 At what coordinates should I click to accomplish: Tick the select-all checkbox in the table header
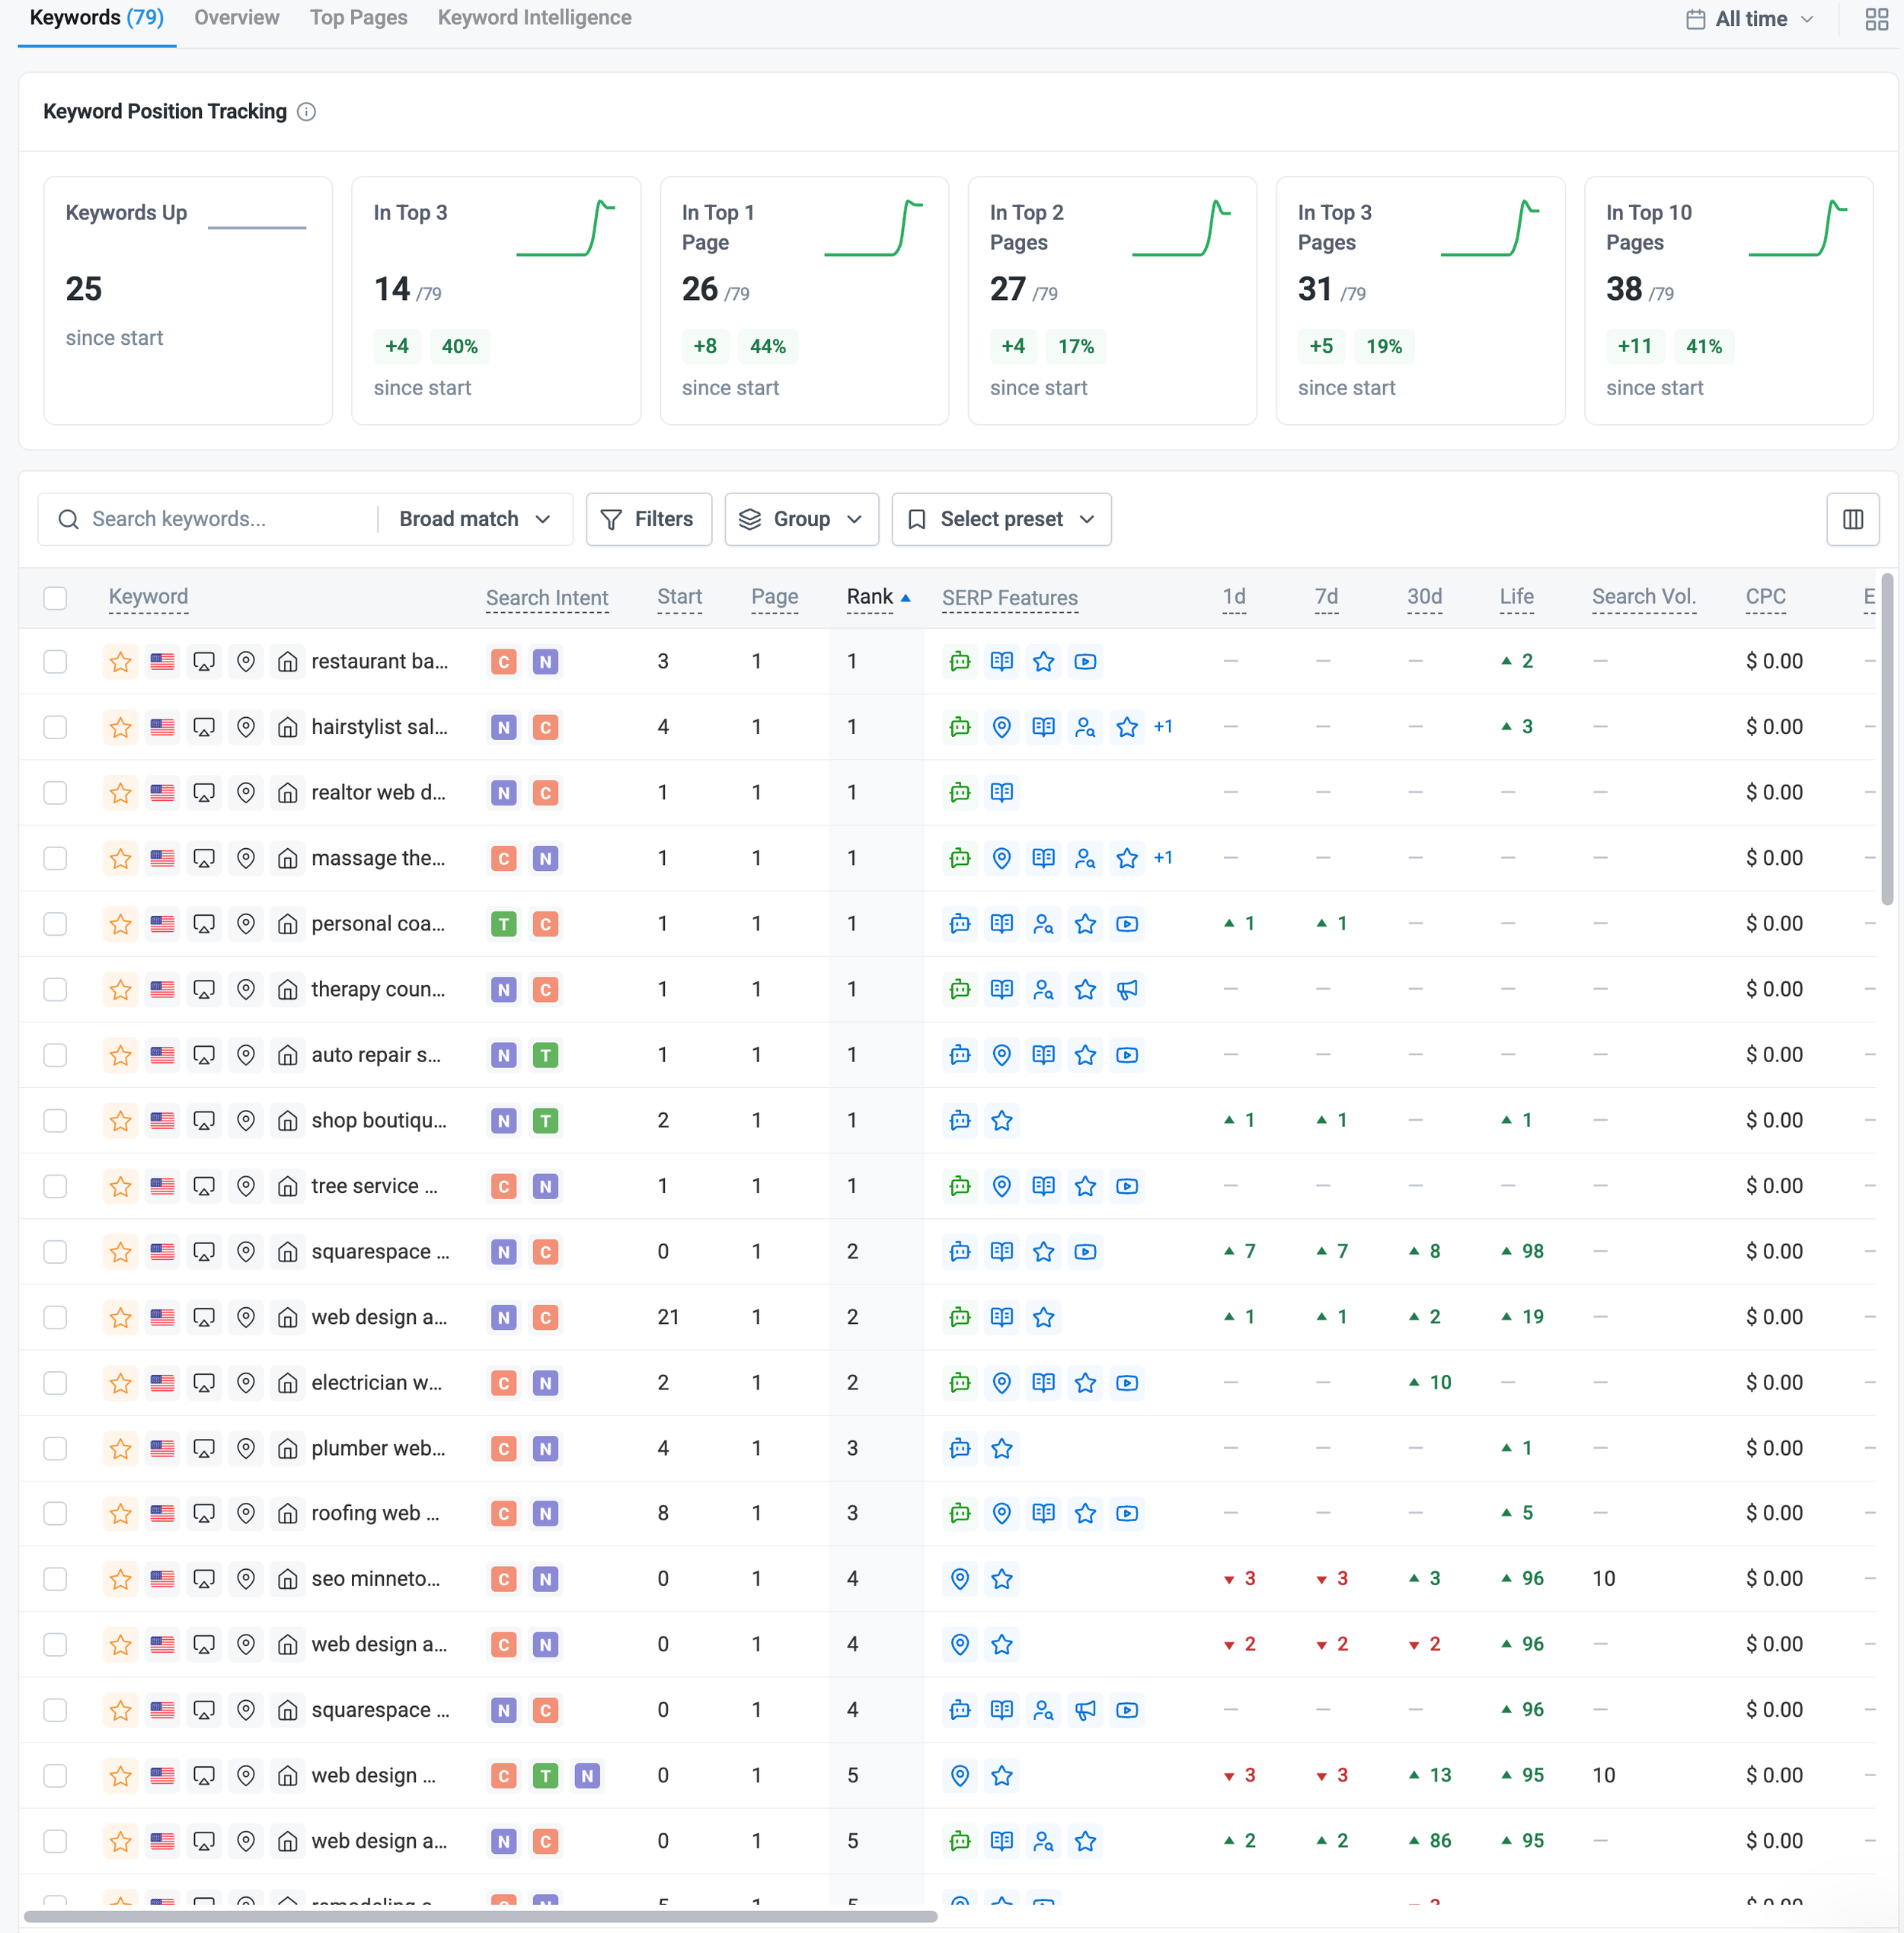[x=55, y=598]
